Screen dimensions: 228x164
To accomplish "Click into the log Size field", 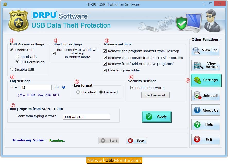I will [x=36, y=87].
